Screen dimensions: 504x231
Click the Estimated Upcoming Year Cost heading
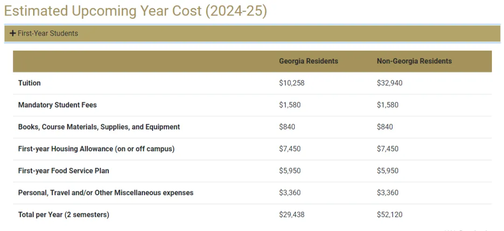[135, 11]
